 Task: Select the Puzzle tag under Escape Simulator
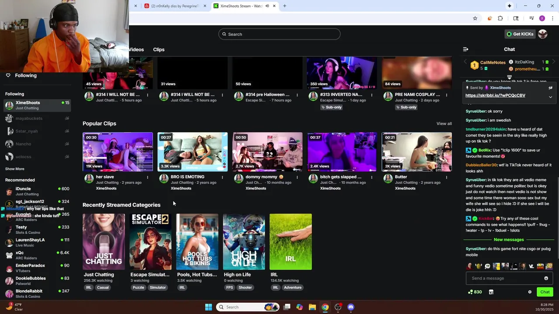pyautogui.click(x=138, y=287)
